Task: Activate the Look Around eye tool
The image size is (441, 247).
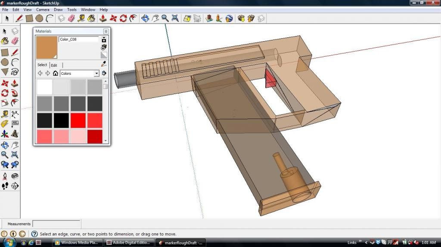Action: [15, 176]
